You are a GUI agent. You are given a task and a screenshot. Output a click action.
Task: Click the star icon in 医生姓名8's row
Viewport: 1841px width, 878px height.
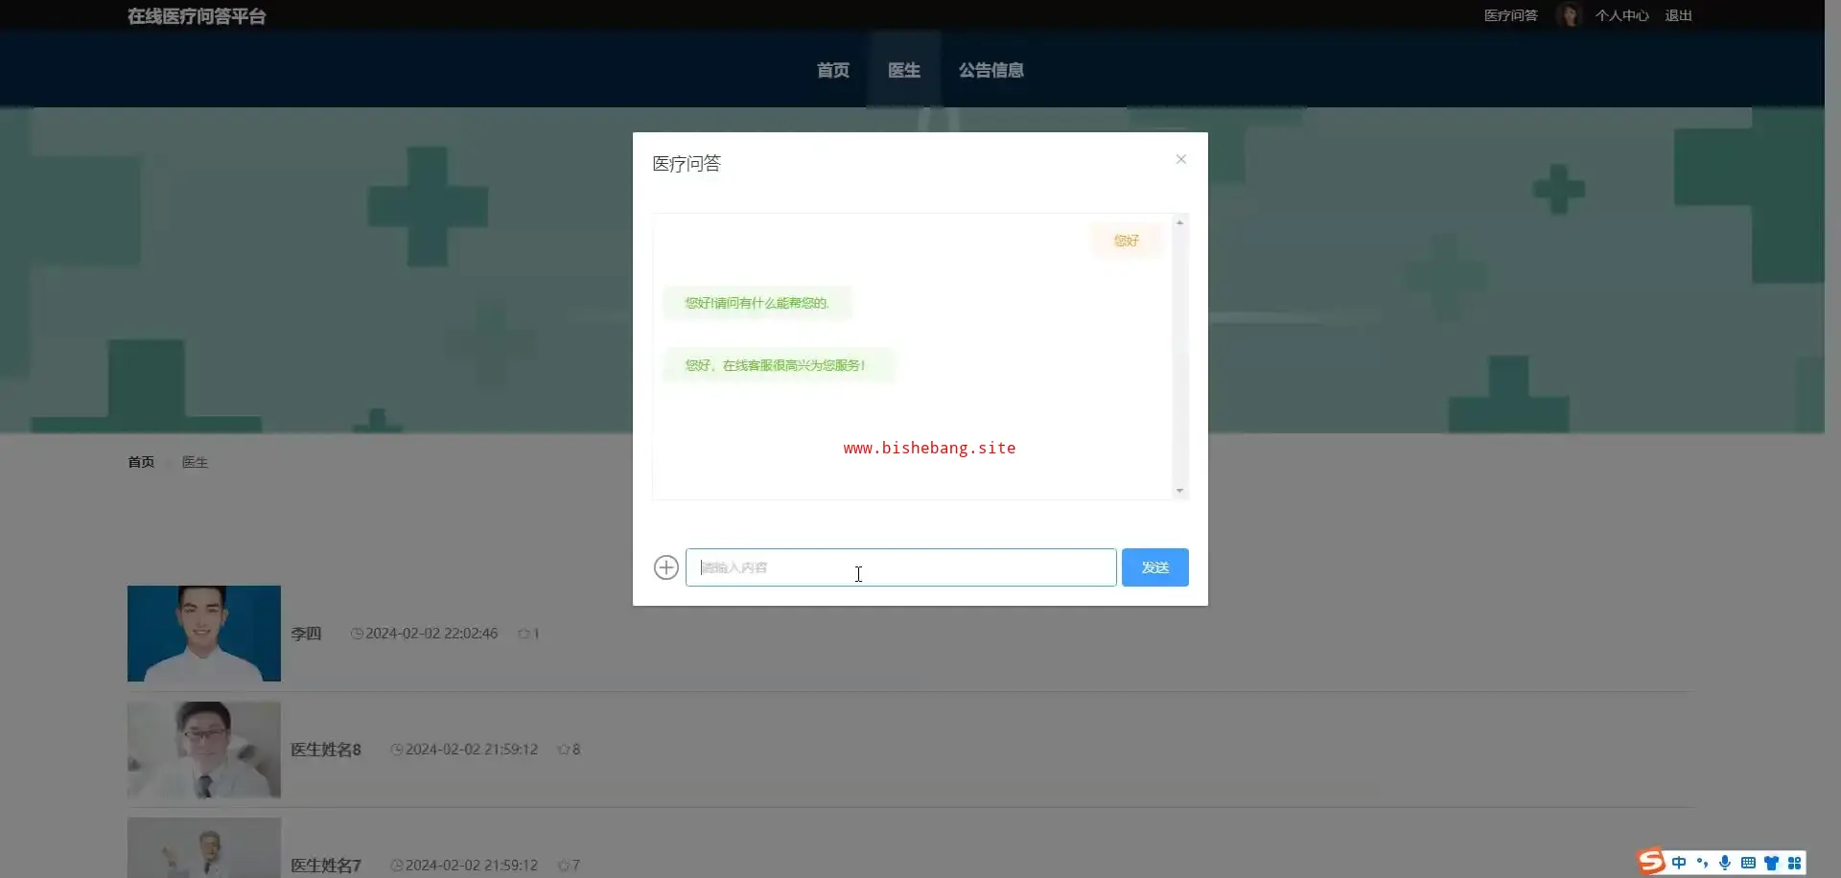[564, 750]
